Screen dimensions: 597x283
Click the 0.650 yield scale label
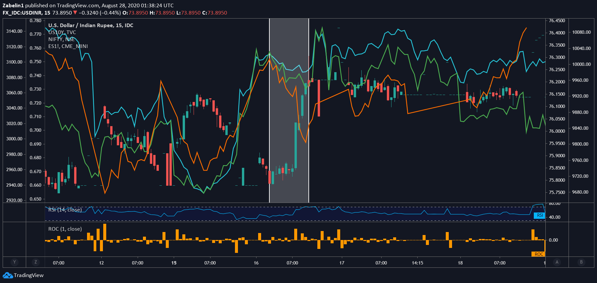point(35,199)
